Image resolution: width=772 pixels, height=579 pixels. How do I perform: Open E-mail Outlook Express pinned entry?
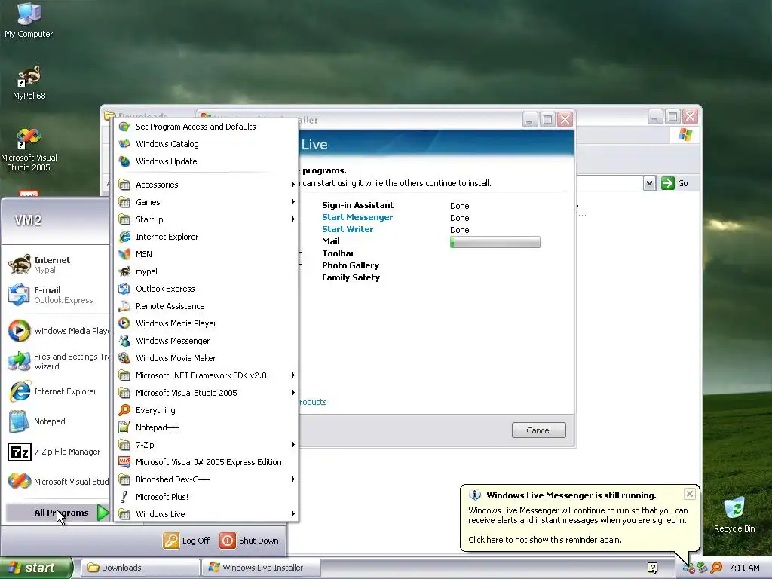click(x=57, y=295)
